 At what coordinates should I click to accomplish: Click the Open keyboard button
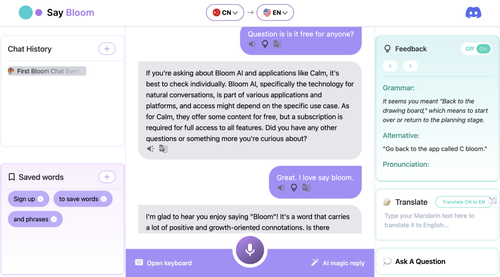[164, 263]
